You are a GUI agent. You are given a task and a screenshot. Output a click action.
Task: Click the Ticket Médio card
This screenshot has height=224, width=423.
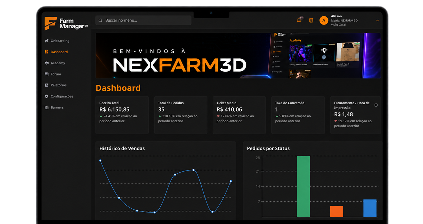239,115
